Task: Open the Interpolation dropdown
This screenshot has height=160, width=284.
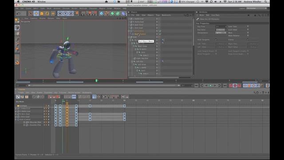Action: click(221, 33)
